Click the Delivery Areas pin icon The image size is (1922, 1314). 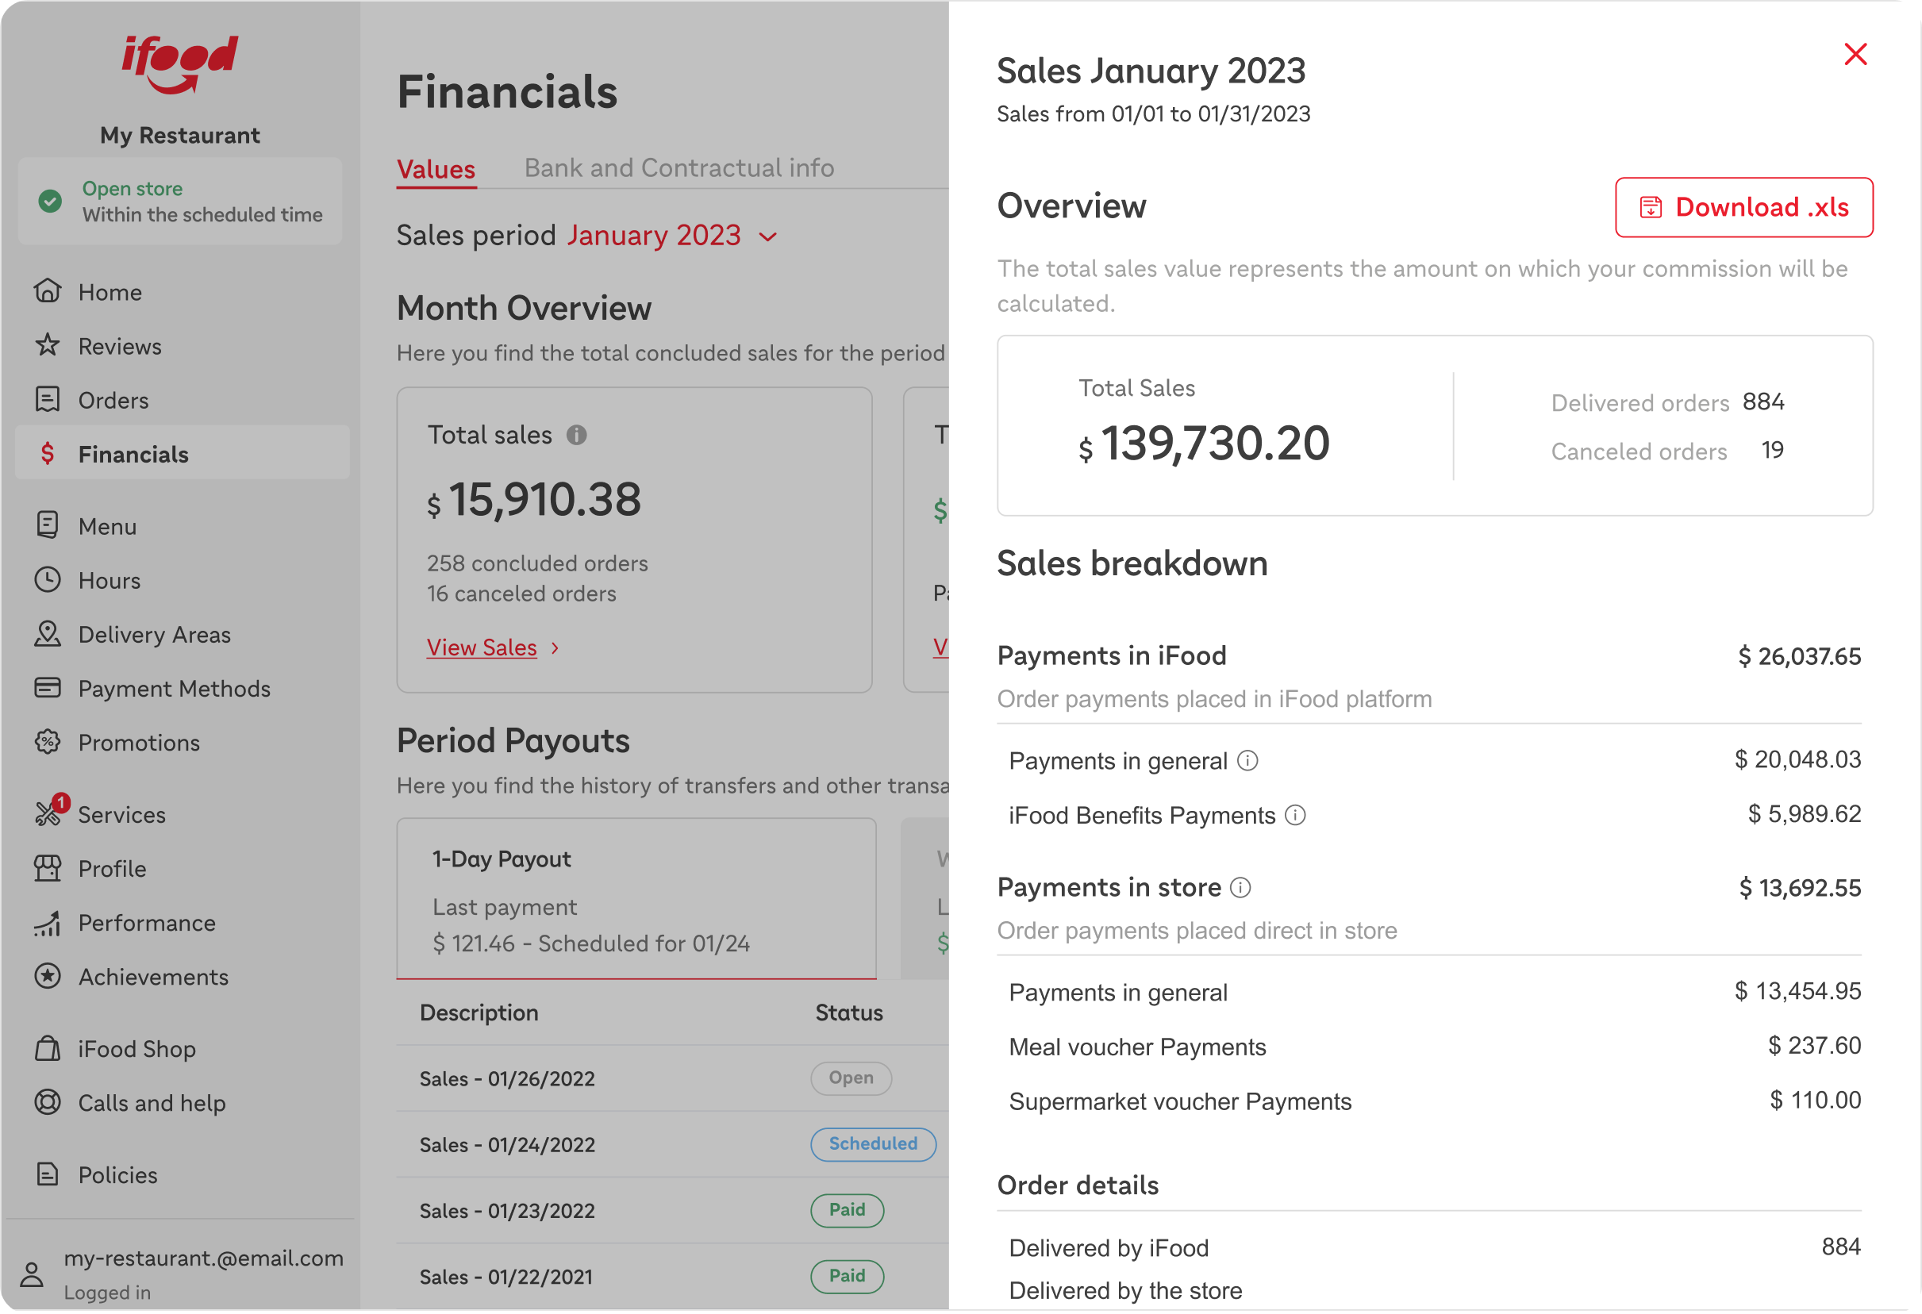(x=48, y=634)
